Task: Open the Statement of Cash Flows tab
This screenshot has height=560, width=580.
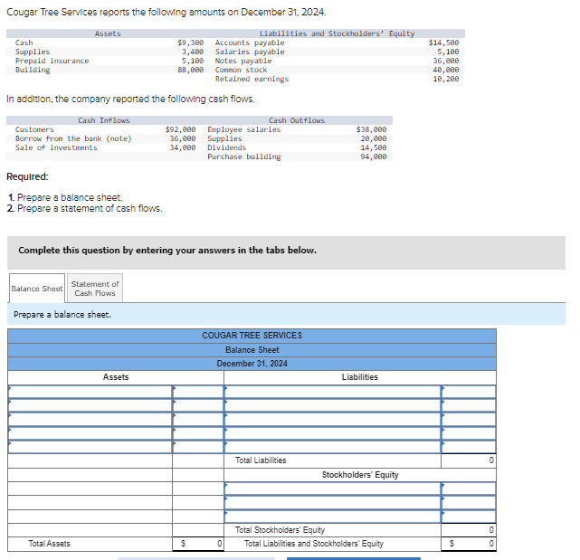Action: [95, 288]
